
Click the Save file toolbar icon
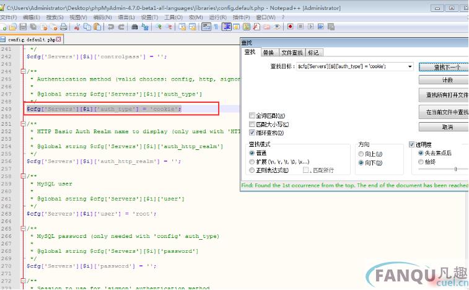pos(23,27)
